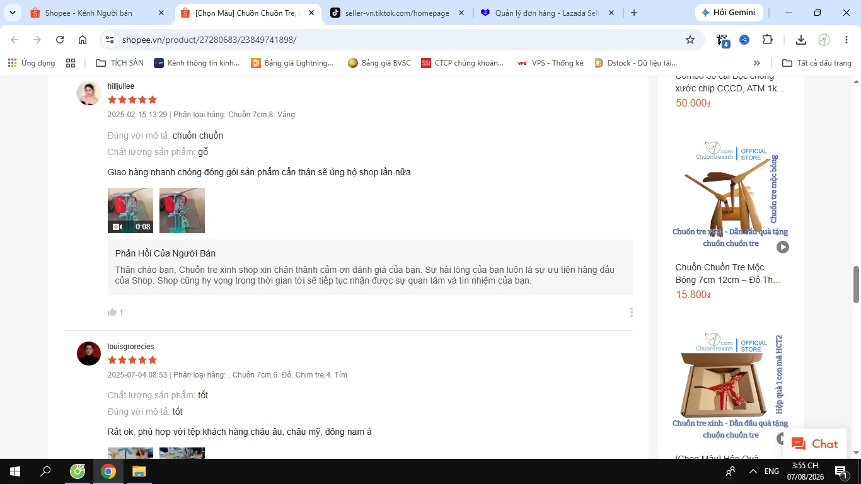
Task: Go to browser home page icon
Action: 83,40
